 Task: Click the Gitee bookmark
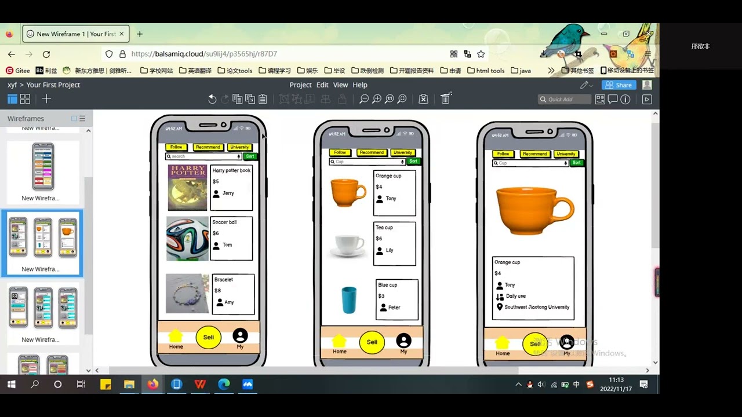(x=18, y=71)
